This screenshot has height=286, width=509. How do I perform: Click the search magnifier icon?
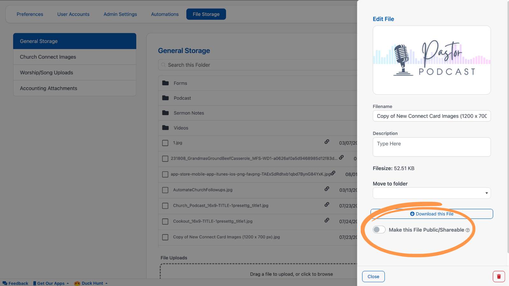coord(163,65)
